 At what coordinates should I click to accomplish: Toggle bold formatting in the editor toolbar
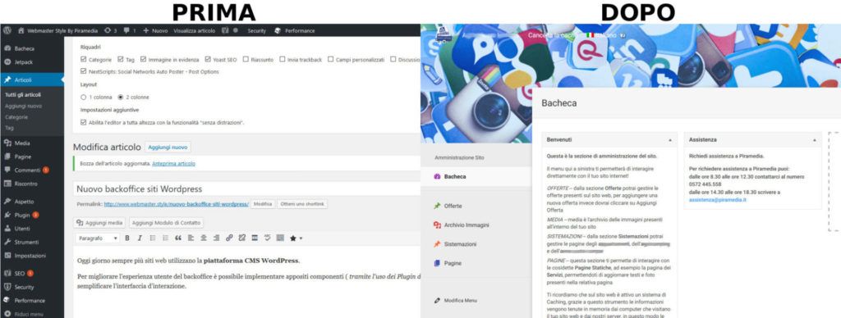[127, 238]
